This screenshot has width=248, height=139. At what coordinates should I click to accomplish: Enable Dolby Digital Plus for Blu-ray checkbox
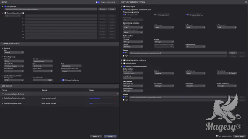[124, 60]
